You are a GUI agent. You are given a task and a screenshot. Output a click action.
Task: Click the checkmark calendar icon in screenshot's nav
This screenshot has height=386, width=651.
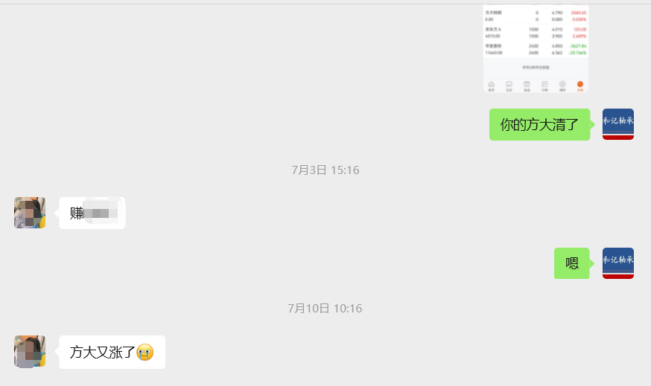tap(527, 85)
